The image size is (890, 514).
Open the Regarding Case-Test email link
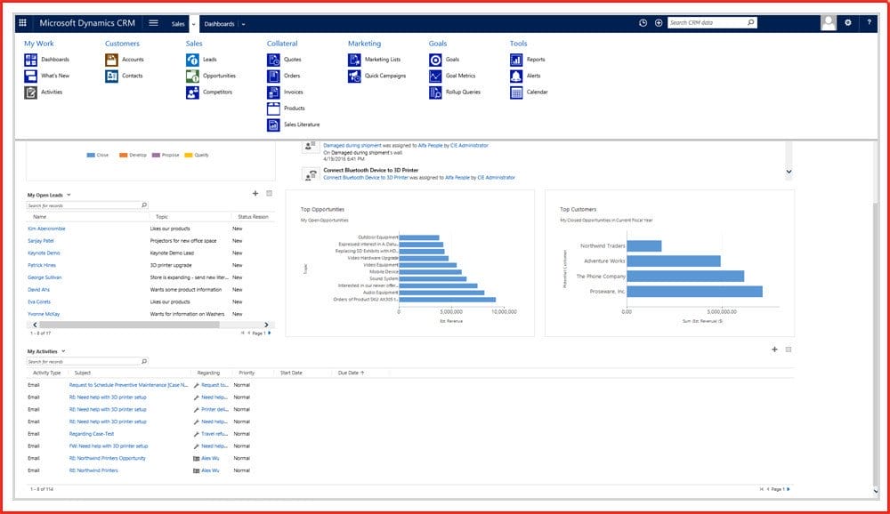[92, 434]
